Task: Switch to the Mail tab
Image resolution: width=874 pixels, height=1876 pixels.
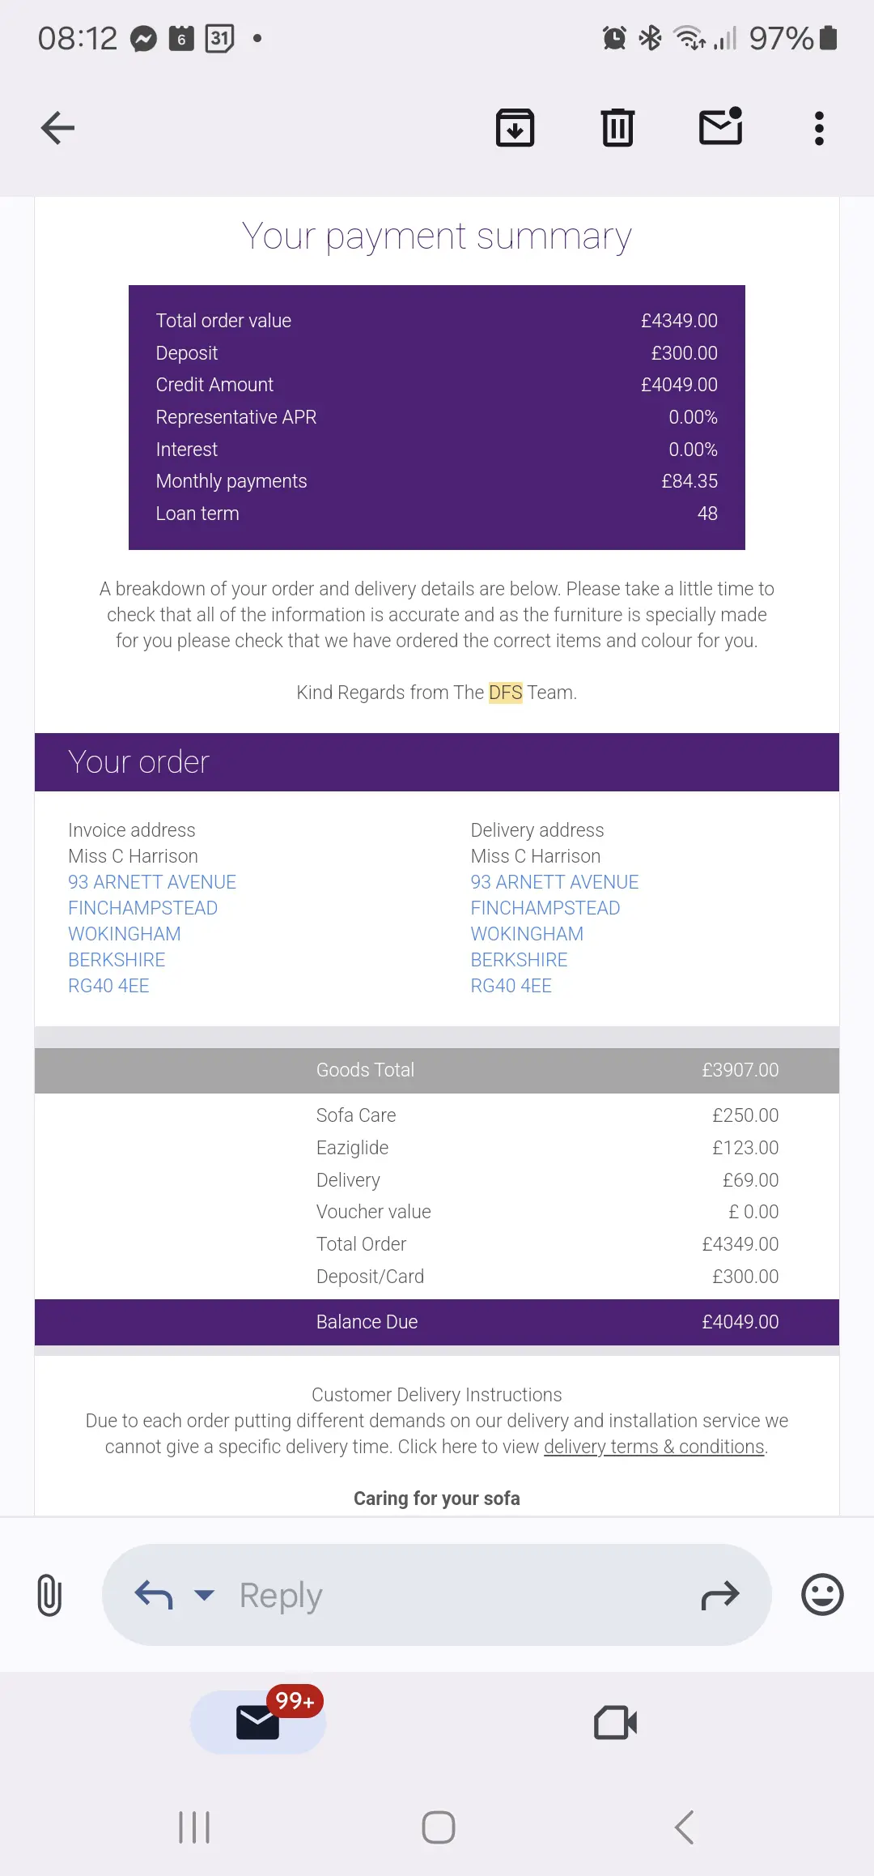Action: pyautogui.click(x=258, y=1722)
